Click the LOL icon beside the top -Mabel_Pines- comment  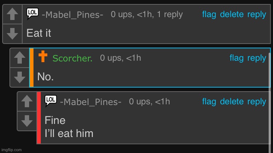coord(32,13)
